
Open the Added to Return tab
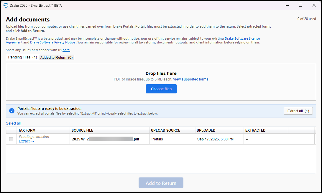[x=57, y=58]
